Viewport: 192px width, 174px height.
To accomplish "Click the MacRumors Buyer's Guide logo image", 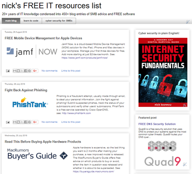I will coord(37,154).
